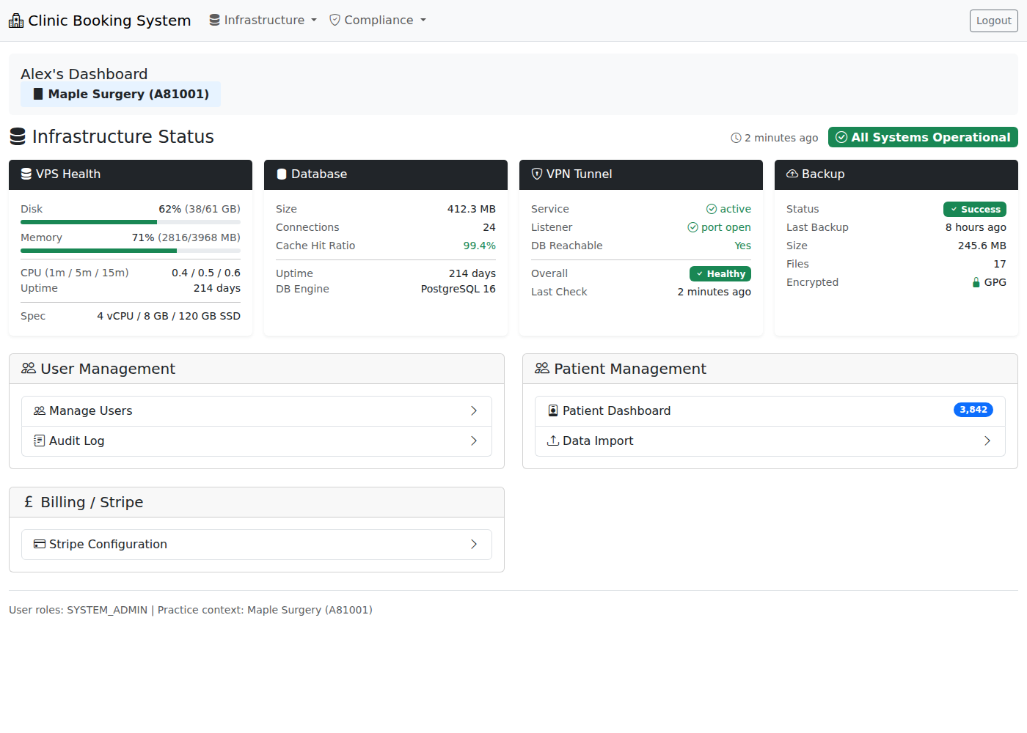Click the All Systems Operational badge
The height and width of the screenshot is (733, 1027).
pyautogui.click(x=923, y=137)
